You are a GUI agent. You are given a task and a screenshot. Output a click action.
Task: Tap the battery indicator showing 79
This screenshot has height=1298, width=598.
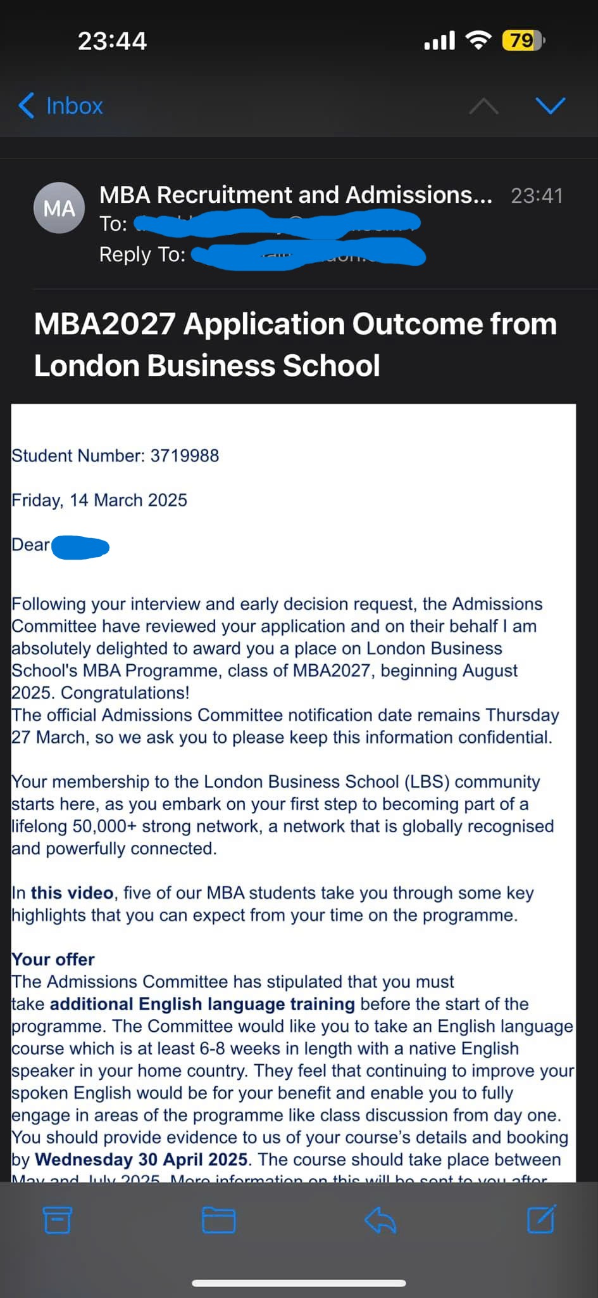pos(523,41)
